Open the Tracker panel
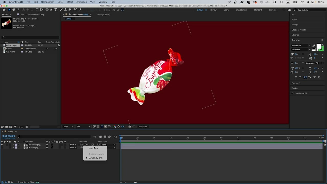 click(295, 88)
